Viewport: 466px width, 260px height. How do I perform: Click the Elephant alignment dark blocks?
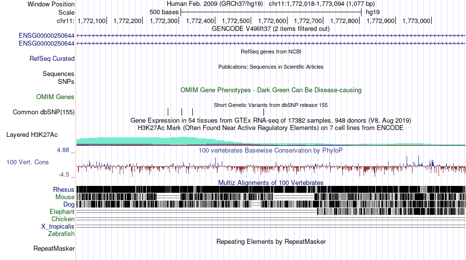391,211
